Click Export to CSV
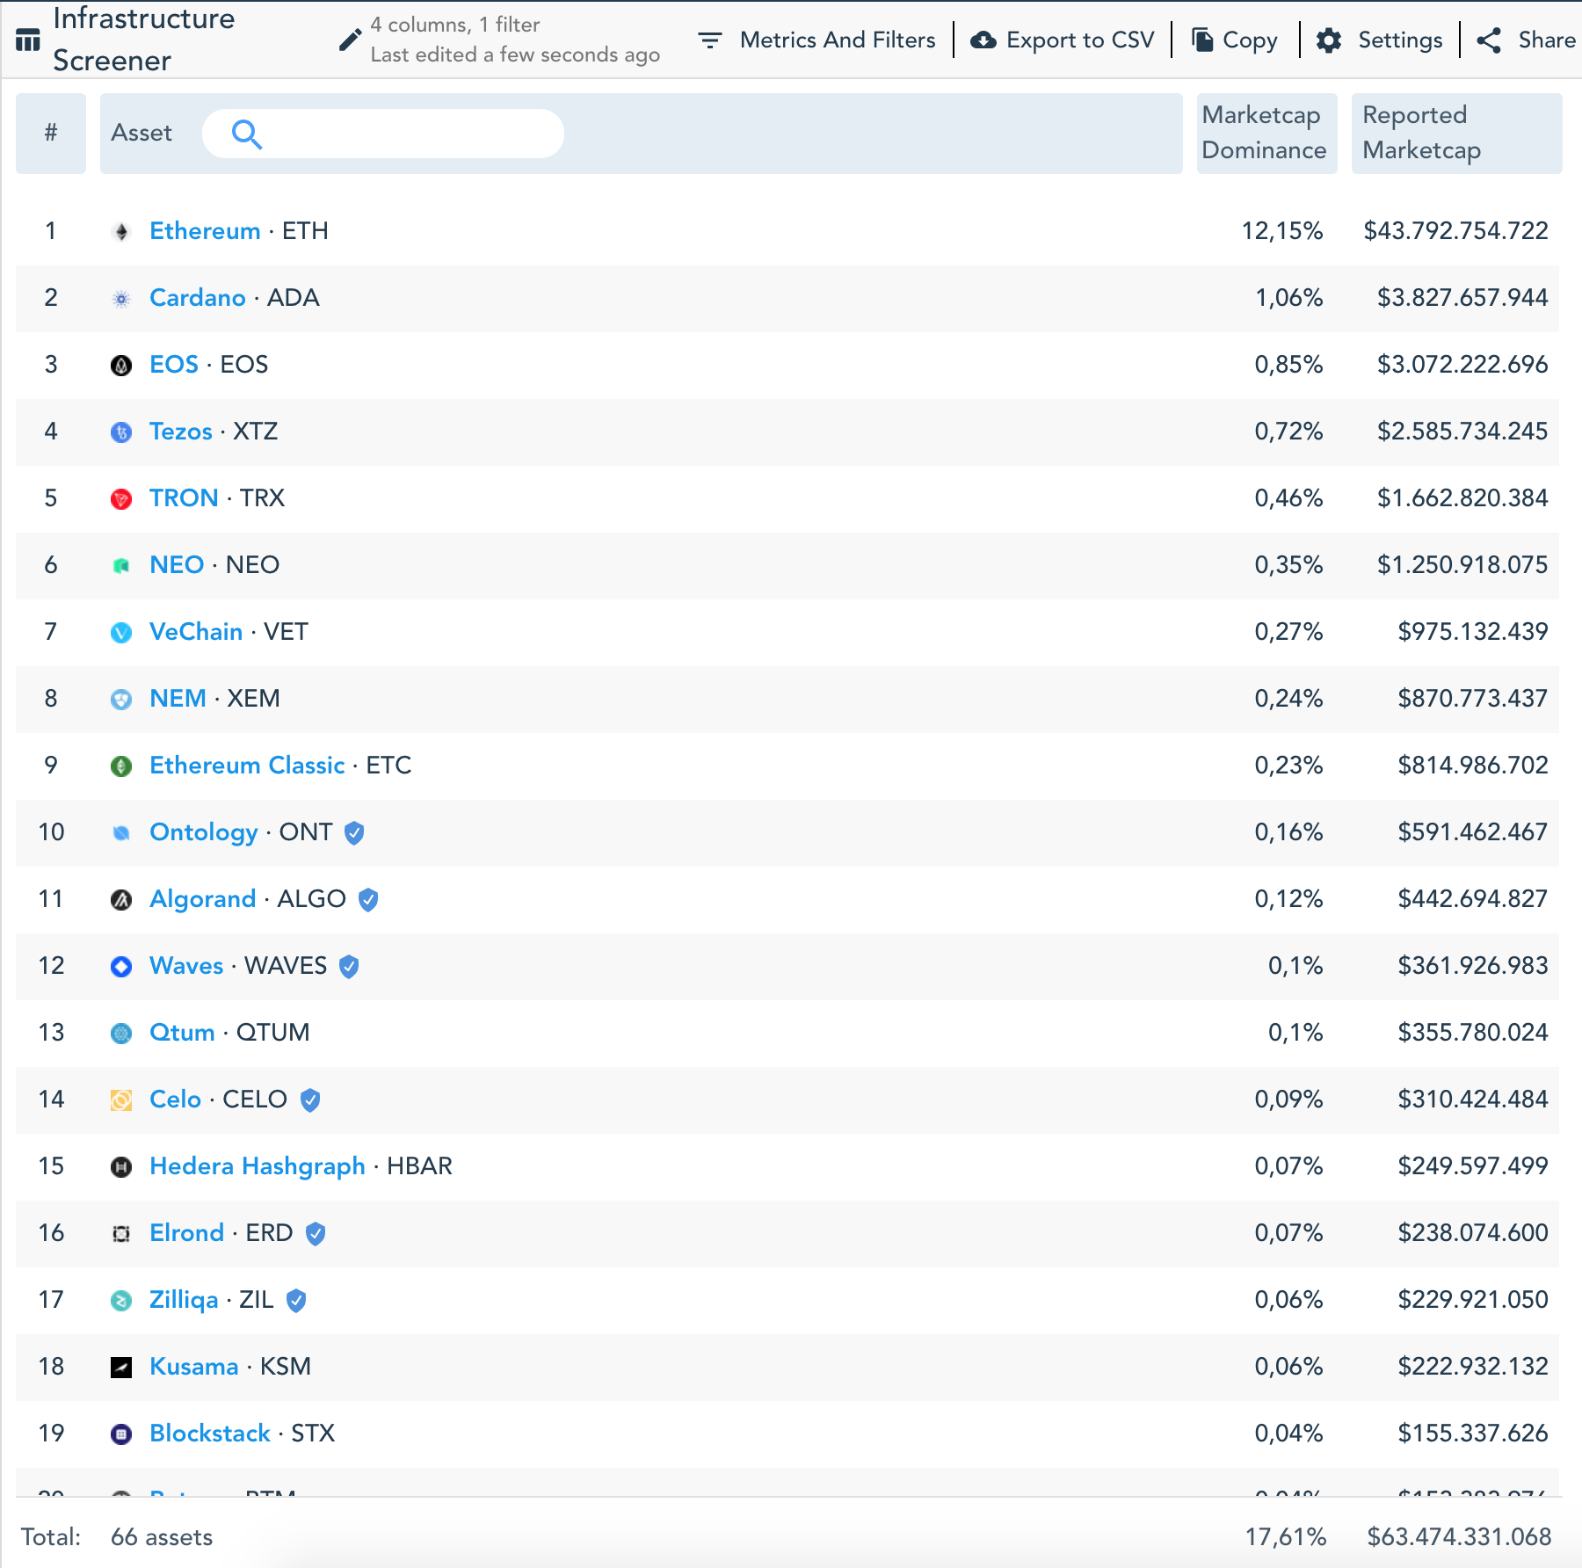 [1080, 40]
